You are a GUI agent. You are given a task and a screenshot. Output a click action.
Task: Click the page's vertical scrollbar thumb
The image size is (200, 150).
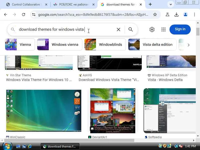pyautogui.click(x=198, y=31)
